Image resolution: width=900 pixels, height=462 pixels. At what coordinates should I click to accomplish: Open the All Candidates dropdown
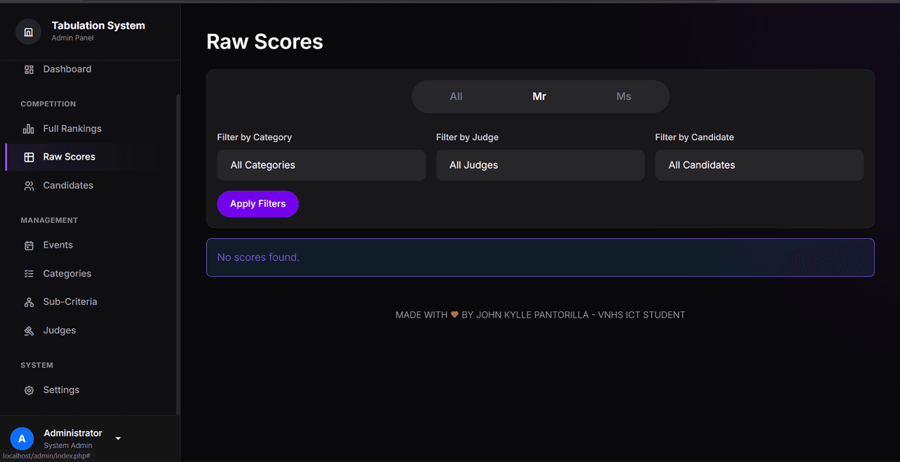(x=759, y=165)
